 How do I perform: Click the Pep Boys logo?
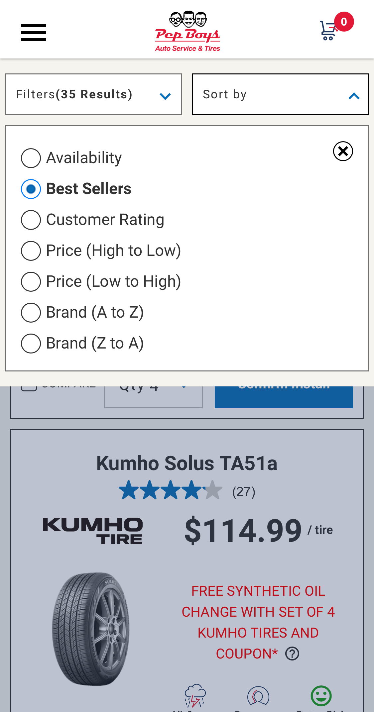click(x=187, y=31)
